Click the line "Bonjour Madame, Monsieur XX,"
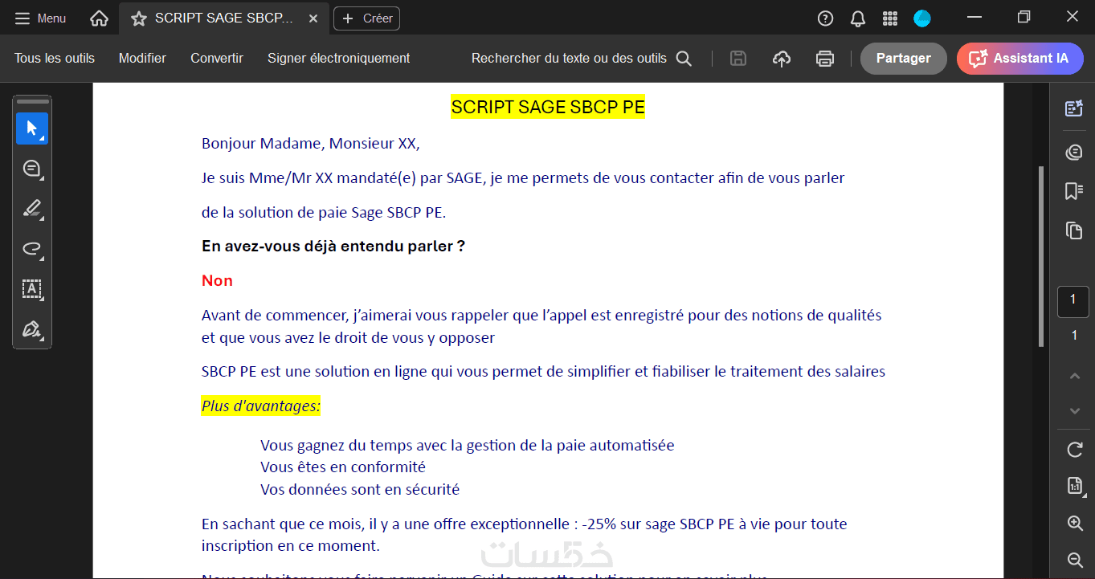This screenshot has height=579, width=1095. 311,144
